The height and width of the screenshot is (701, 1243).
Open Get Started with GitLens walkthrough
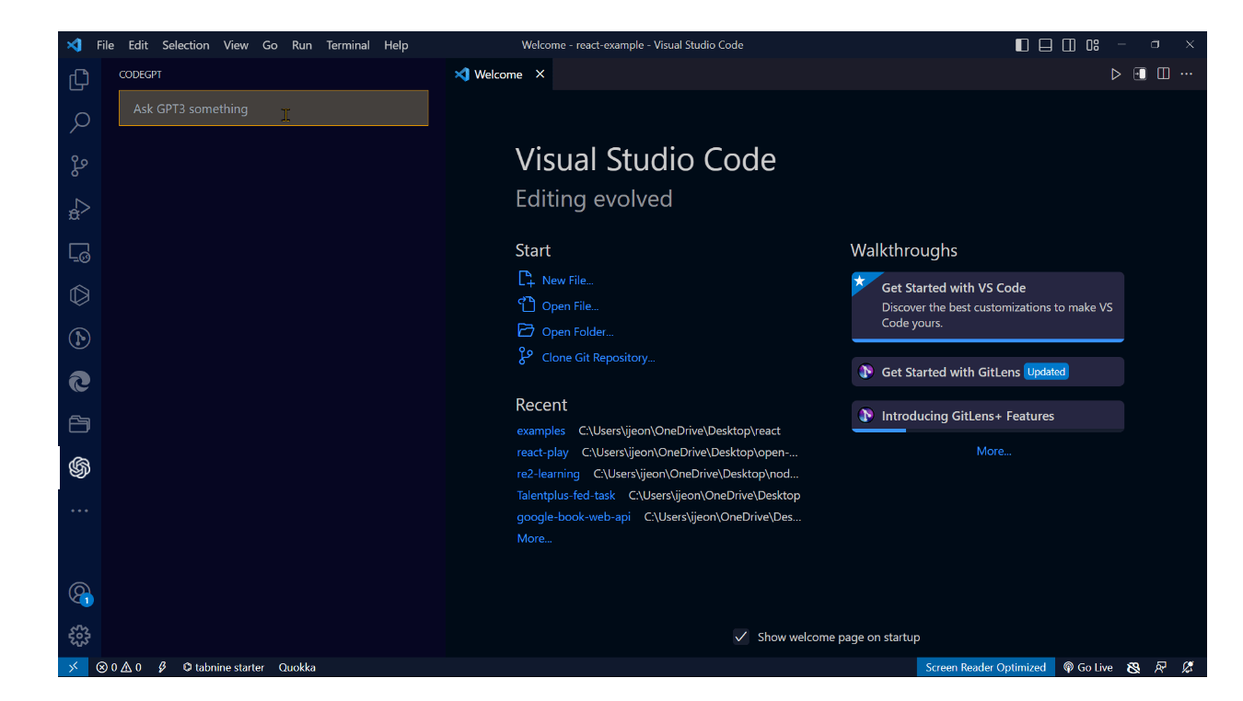pos(988,372)
